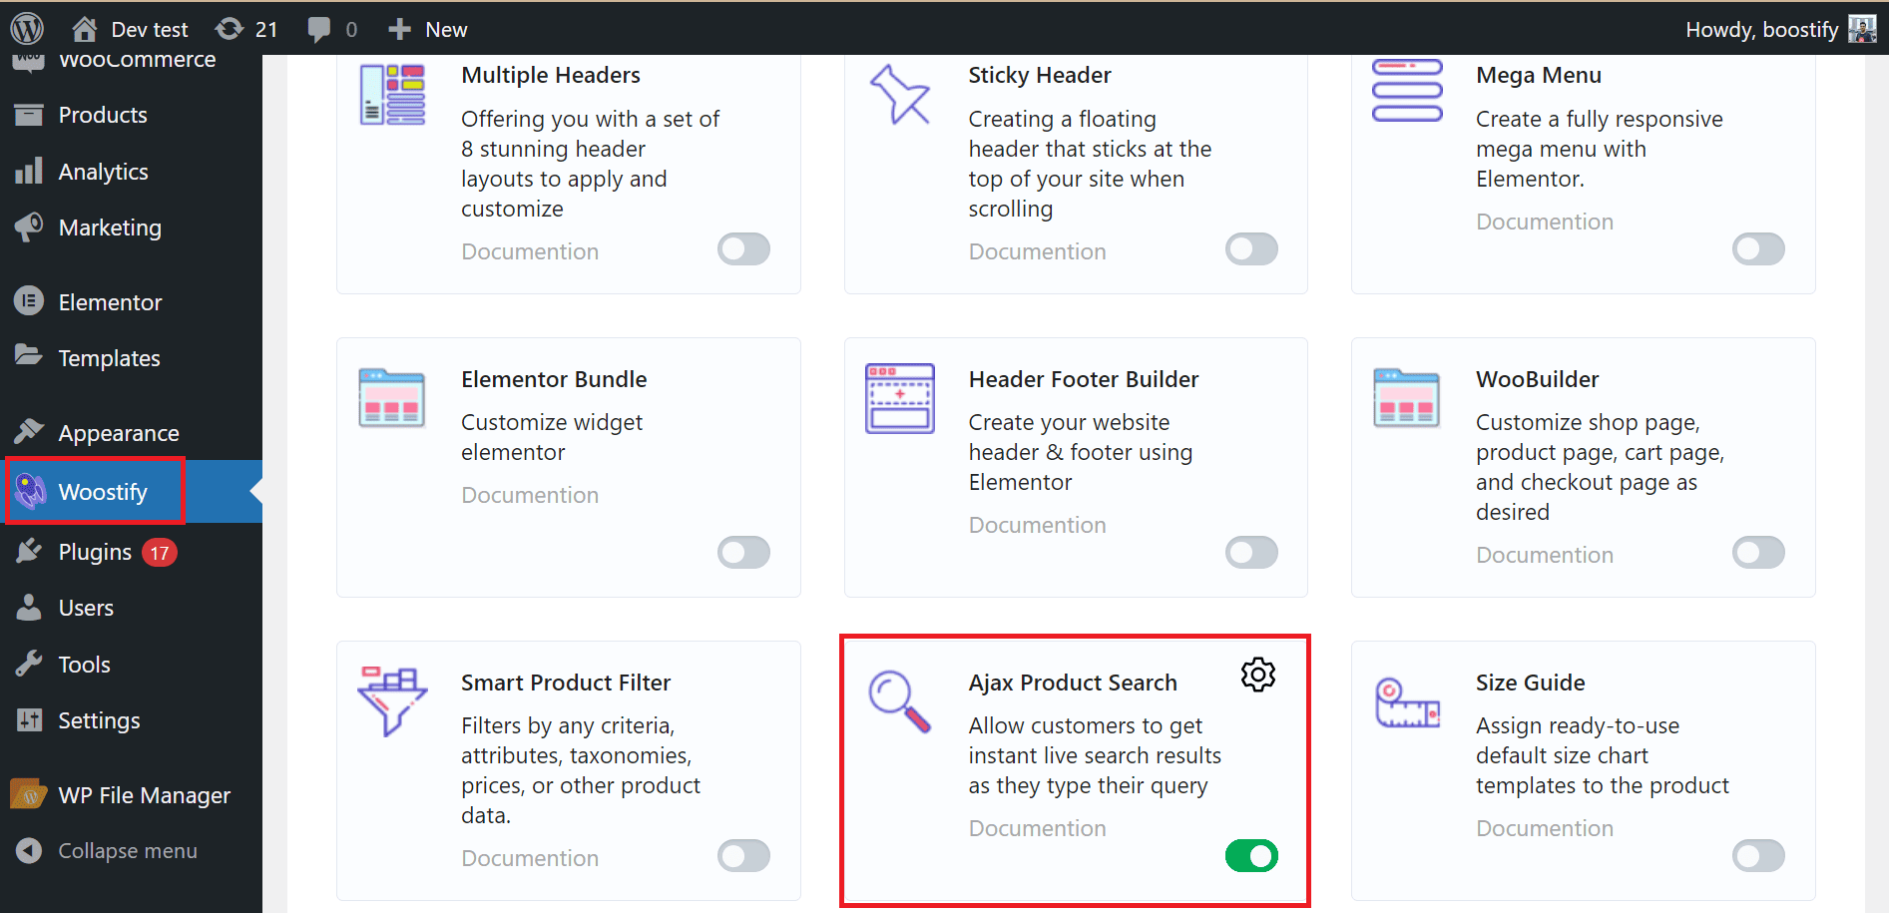
Task: Click the Ajax Product Search magnifier icon
Action: [899, 701]
